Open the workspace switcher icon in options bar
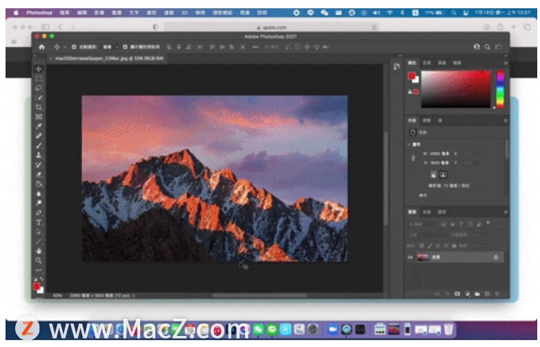The image size is (540, 347). pos(499,47)
